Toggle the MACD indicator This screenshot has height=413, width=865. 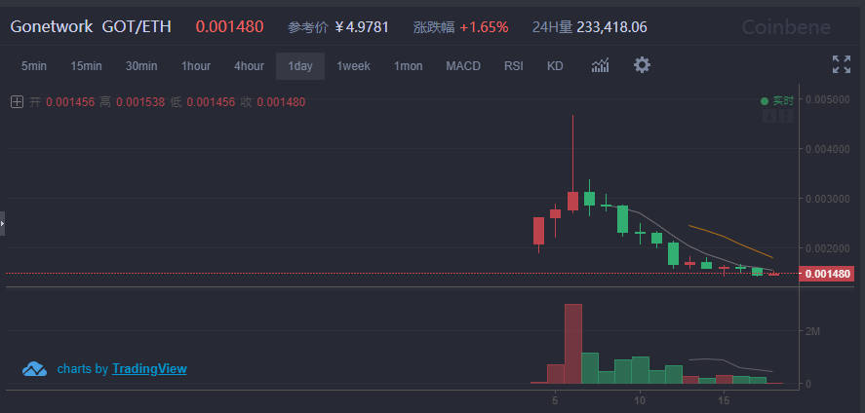463,66
